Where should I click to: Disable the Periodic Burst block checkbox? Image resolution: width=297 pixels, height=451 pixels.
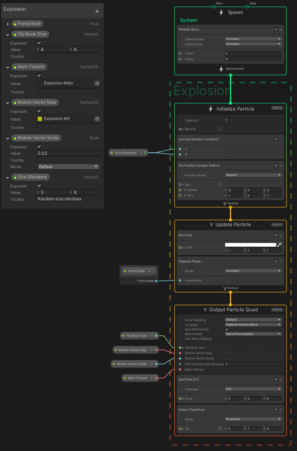[x=276, y=29]
